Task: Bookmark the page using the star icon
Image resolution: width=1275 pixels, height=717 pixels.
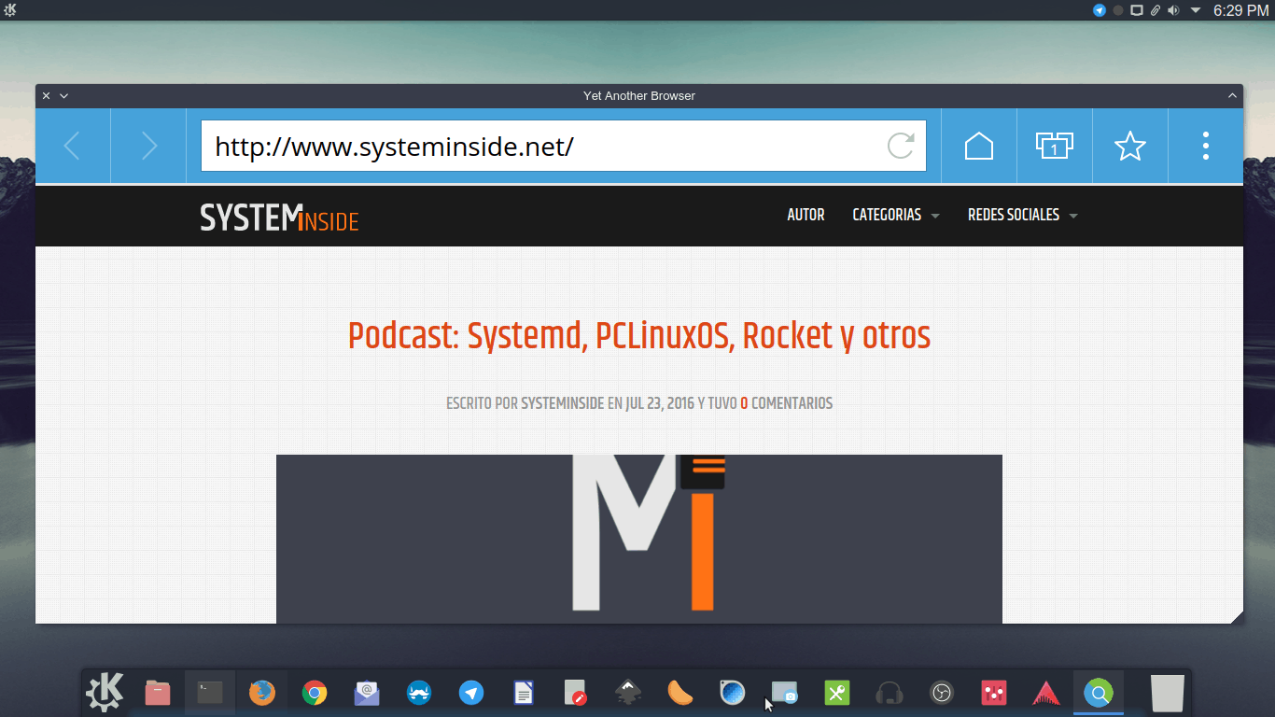Action: (1129, 146)
